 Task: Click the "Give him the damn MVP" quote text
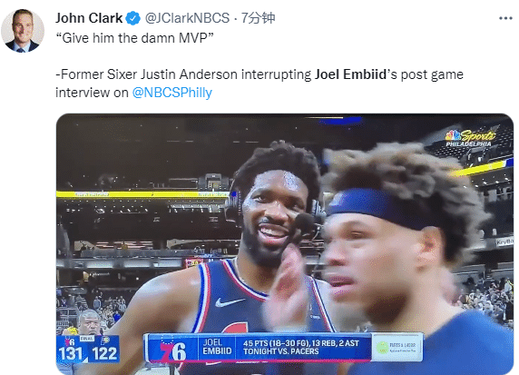click(134, 38)
